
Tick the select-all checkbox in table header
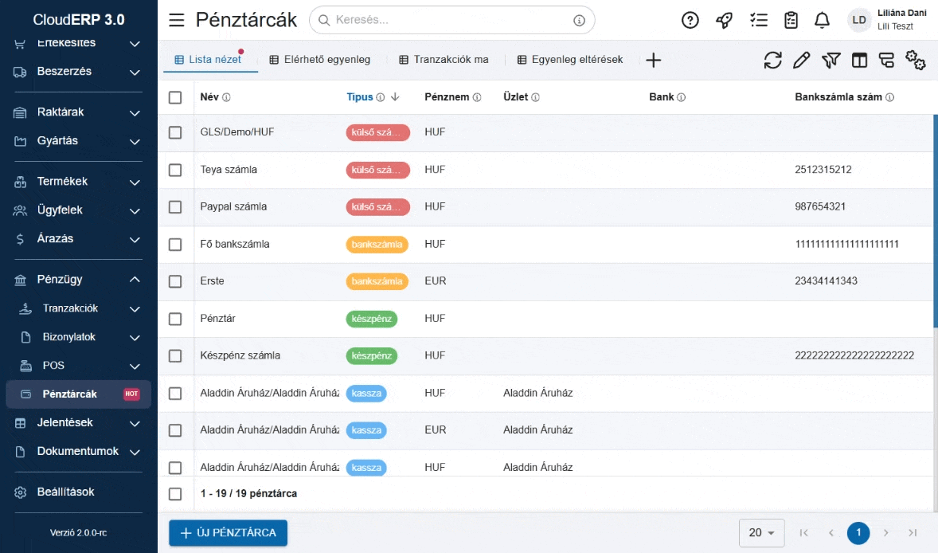coord(175,97)
